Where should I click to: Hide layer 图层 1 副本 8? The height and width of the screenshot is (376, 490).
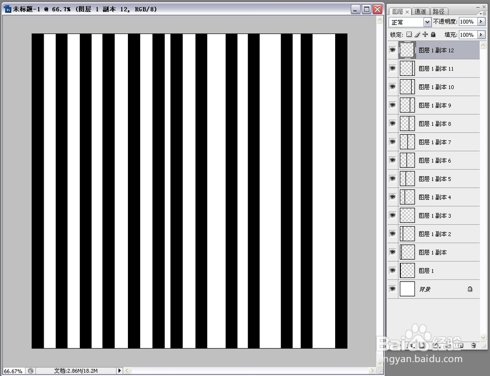tap(392, 123)
